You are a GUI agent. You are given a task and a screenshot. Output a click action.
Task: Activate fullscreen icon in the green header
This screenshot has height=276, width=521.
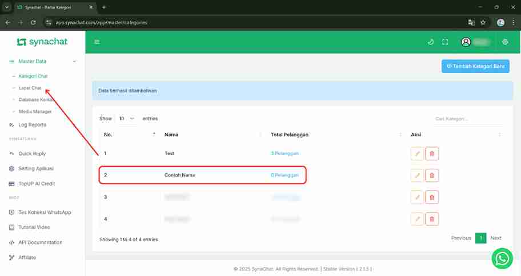[445, 42]
